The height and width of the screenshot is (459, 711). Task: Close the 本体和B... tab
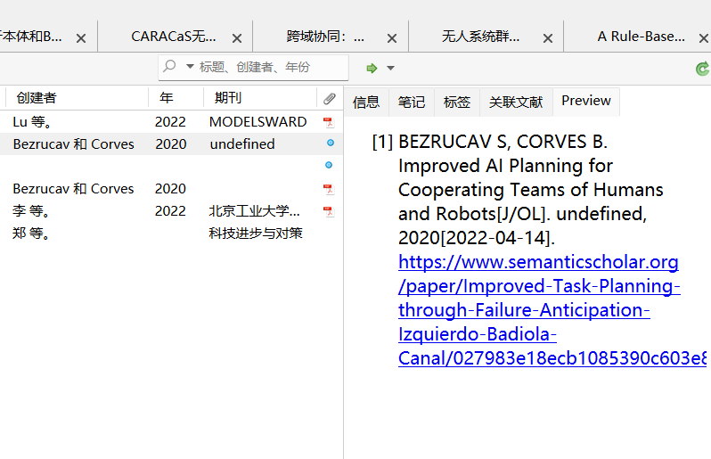pyautogui.click(x=81, y=38)
